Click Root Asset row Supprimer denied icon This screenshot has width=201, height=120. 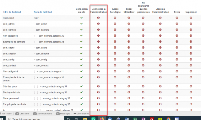(x=191, y=18)
